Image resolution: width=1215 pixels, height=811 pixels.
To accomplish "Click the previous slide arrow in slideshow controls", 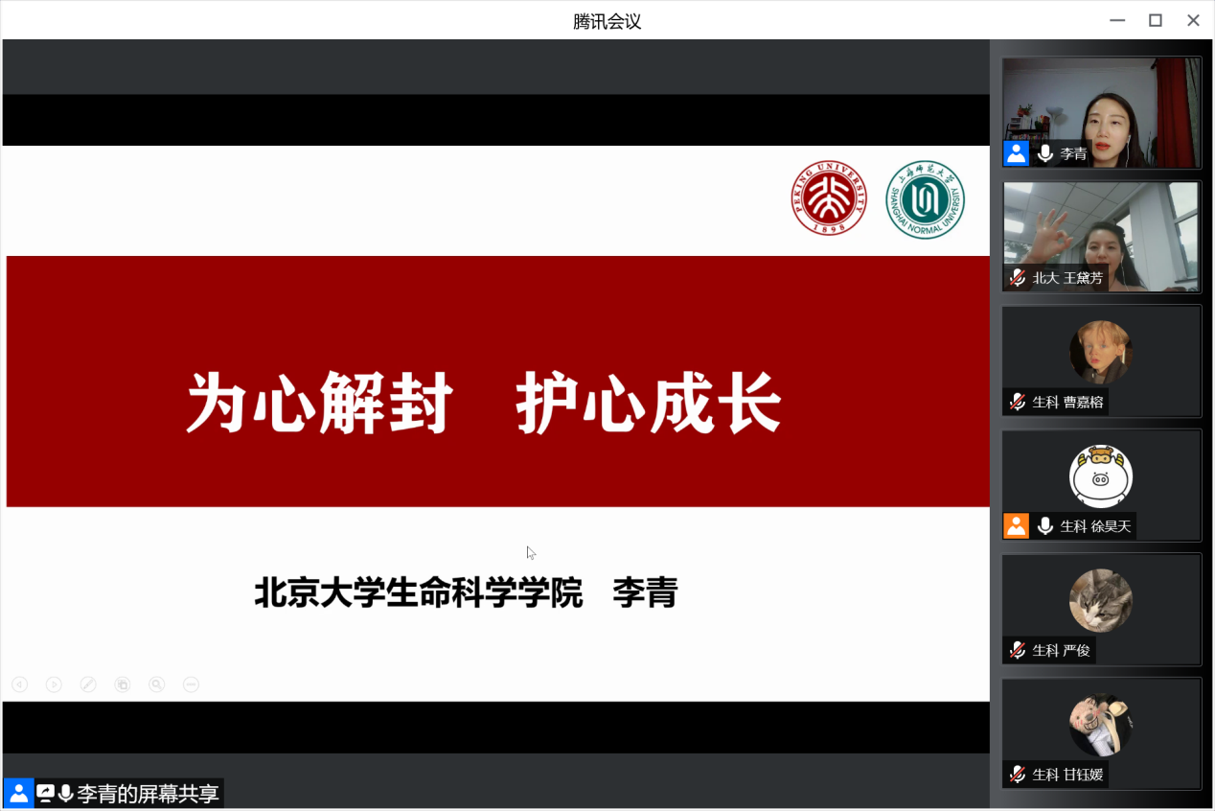I will [19, 684].
